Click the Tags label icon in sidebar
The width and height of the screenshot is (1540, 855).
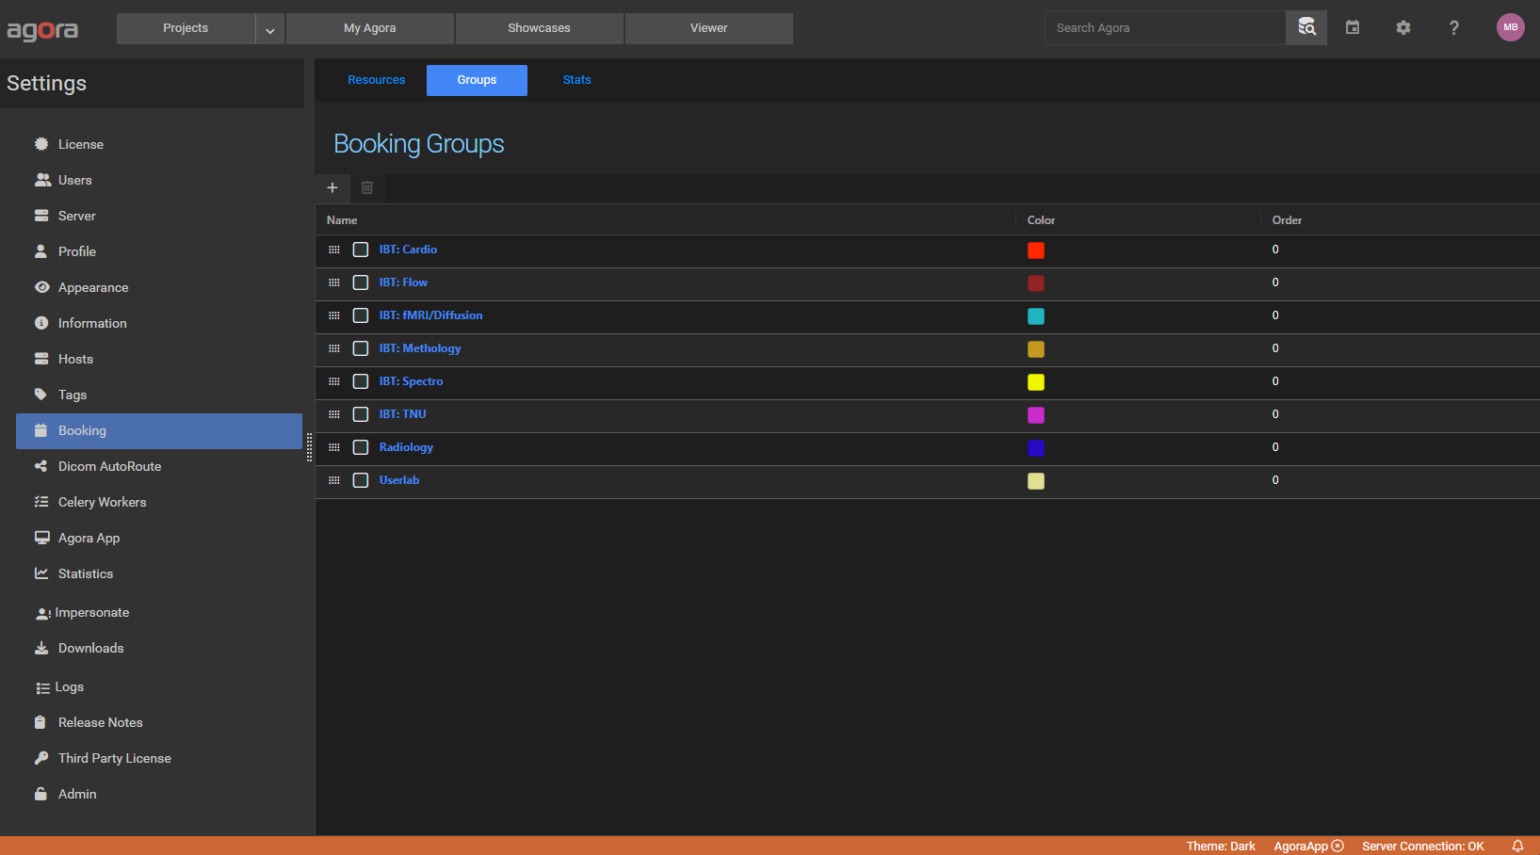pos(41,395)
